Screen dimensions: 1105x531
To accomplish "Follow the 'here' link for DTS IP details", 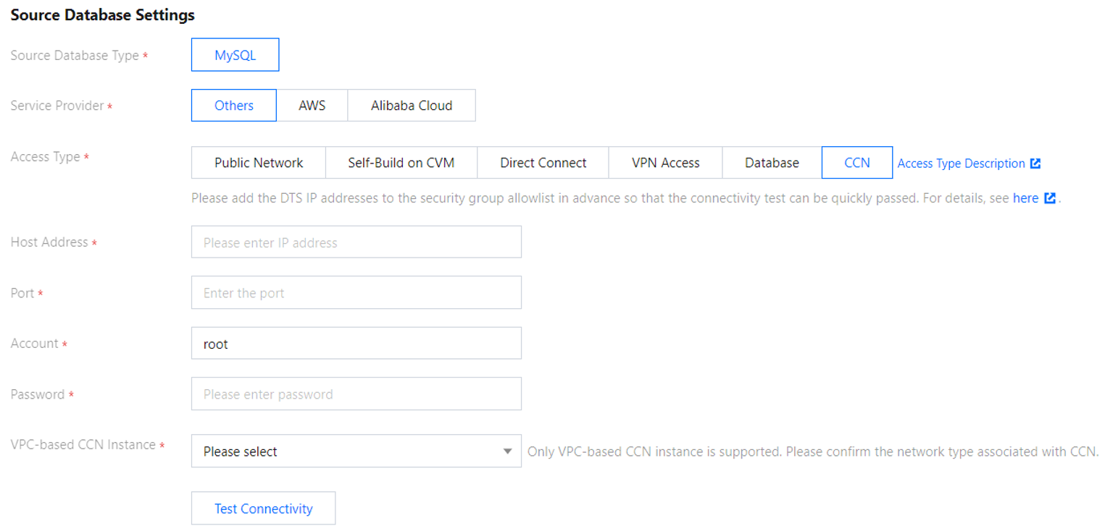I will coord(1025,198).
